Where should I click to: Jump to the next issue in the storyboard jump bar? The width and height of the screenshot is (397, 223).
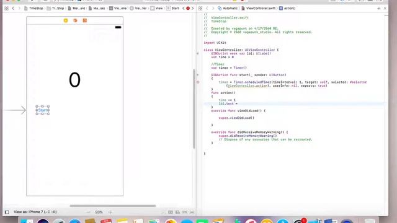(x=192, y=8)
